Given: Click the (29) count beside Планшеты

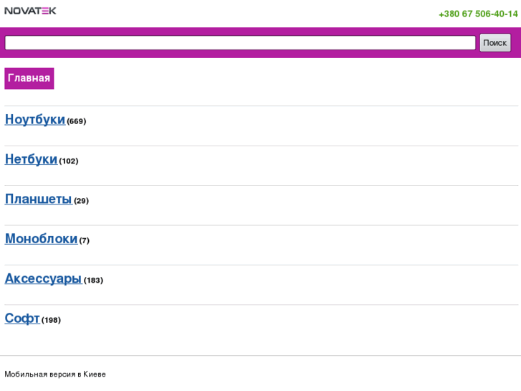Looking at the screenshot, I should (82, 201).
